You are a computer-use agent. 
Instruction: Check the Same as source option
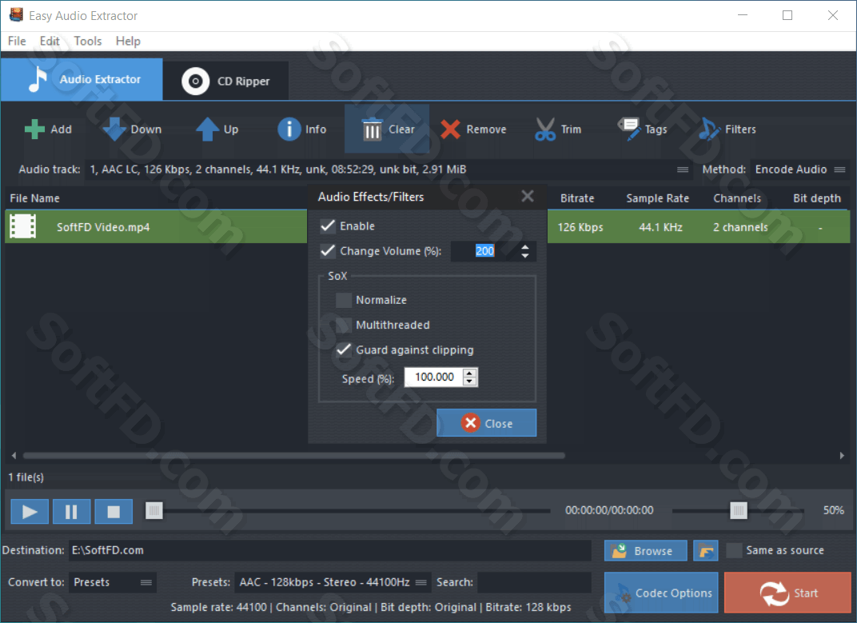734,550
